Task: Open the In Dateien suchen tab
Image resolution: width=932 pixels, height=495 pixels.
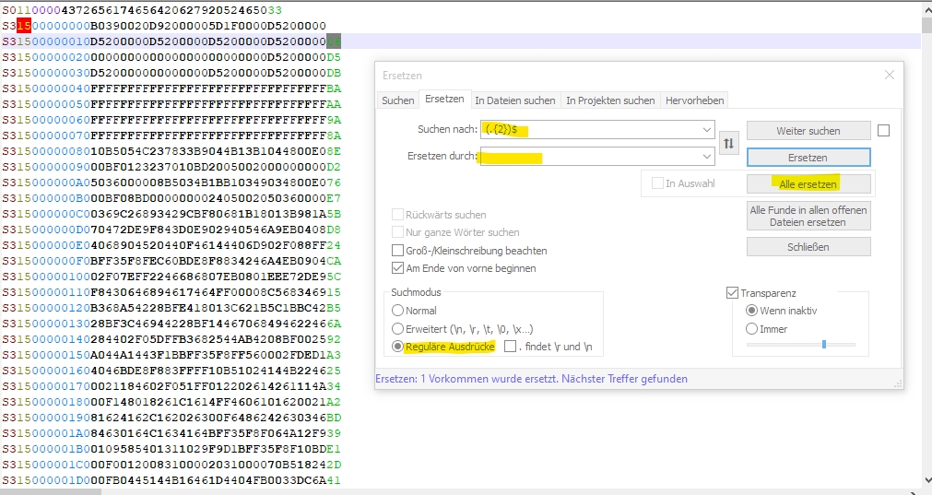Action: tap(515, 100)
